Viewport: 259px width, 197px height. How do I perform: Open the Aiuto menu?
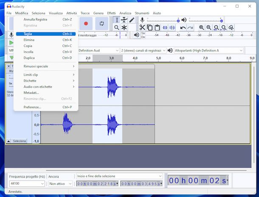157,13
